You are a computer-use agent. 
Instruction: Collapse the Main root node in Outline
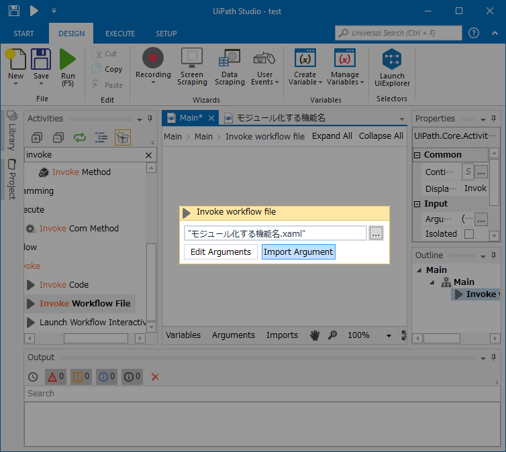click(x=419, y=270)
